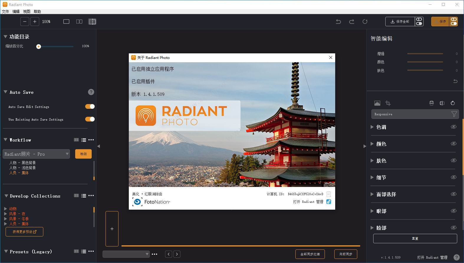
Task: Click bottom-right help question mark
Action: (456, 257)
